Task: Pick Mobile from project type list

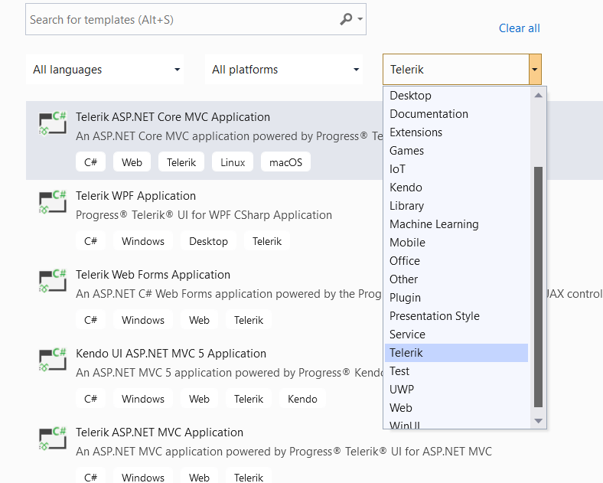Action: pyautogui.click(x=456, y=243)
